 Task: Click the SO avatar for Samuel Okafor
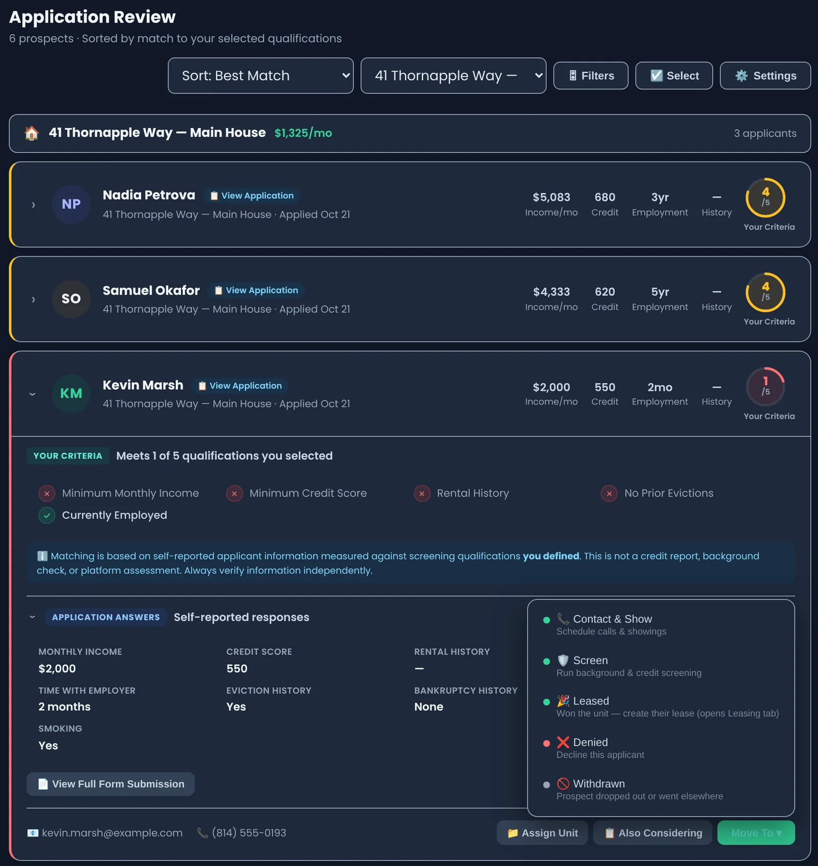tap(71, 299)
